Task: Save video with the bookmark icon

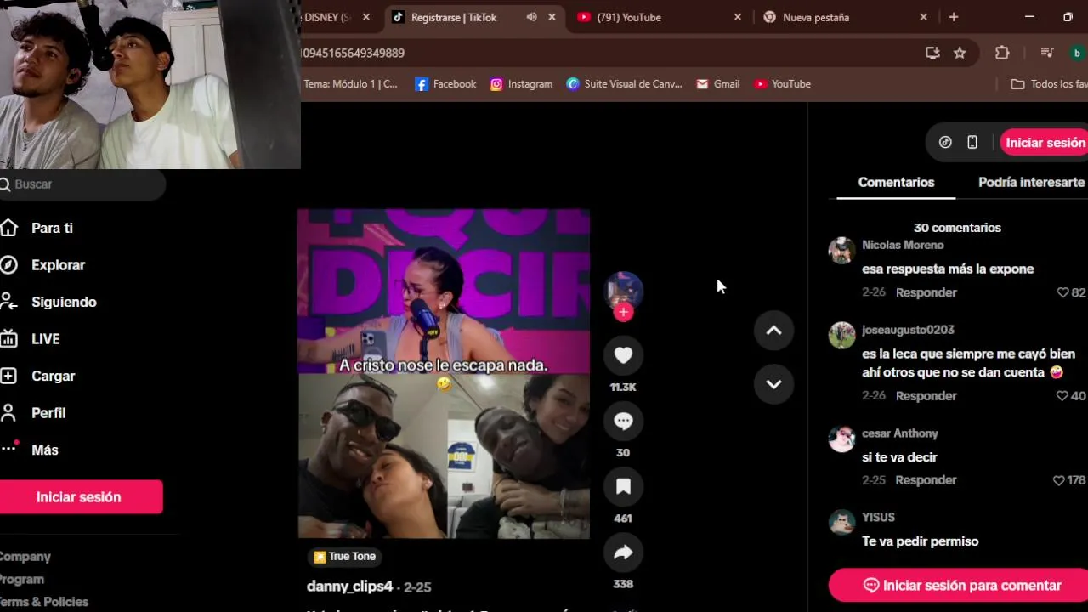Action: coord(623,486)
